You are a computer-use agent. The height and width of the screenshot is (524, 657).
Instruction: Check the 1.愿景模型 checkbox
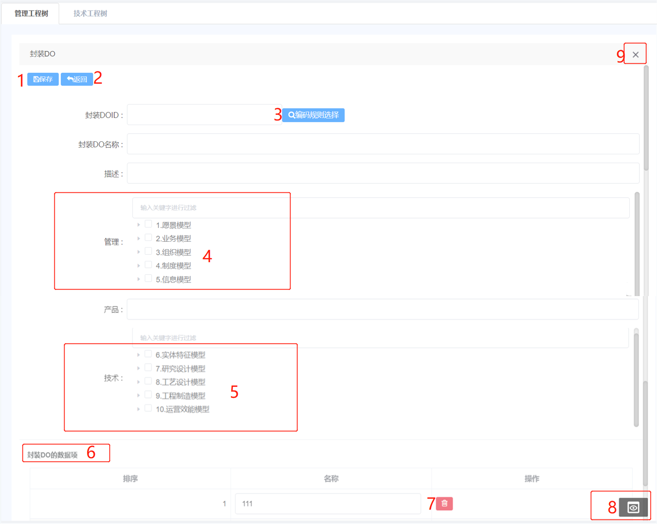(x=148, y=224)
